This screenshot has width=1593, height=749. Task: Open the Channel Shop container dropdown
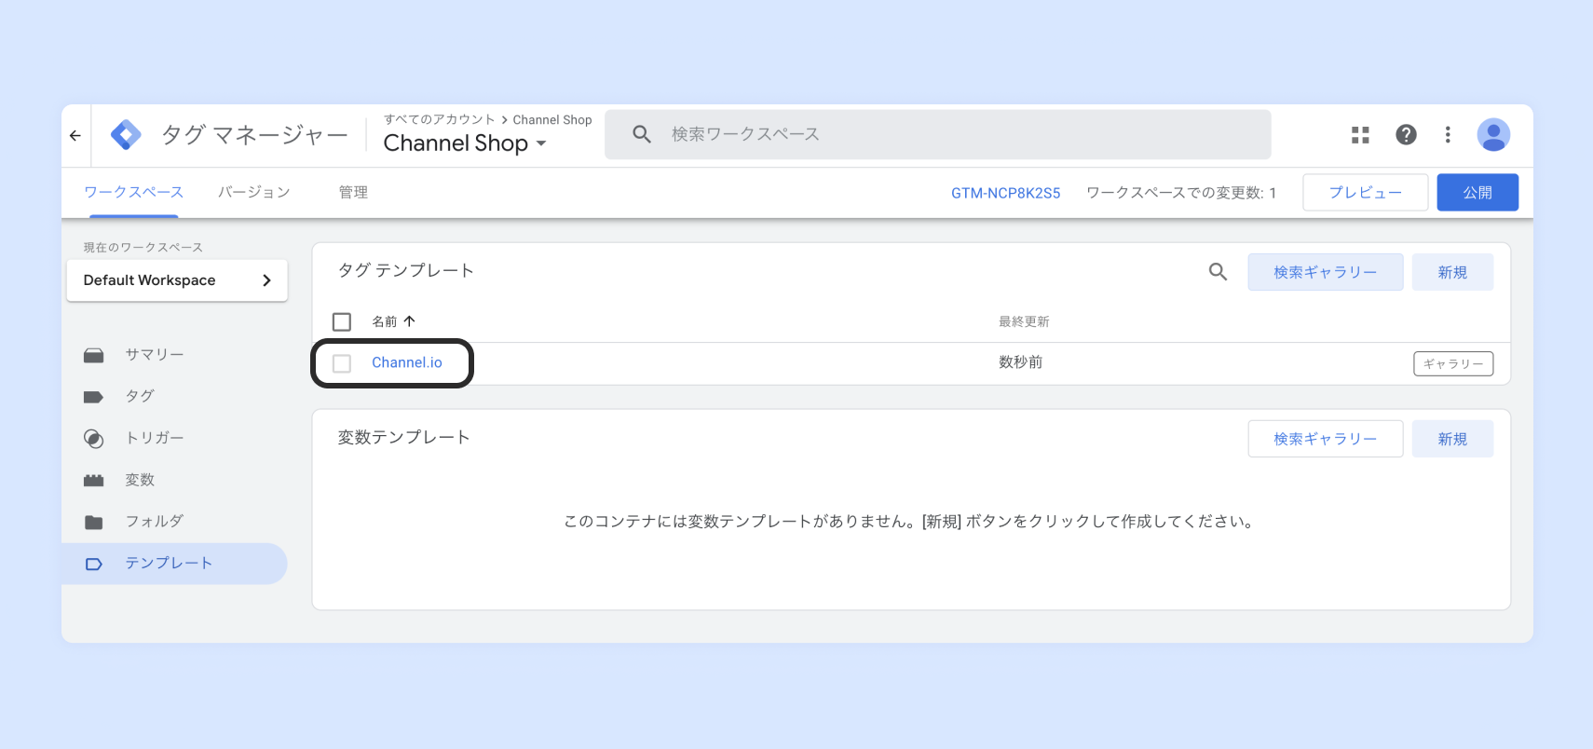coord(465,143)
